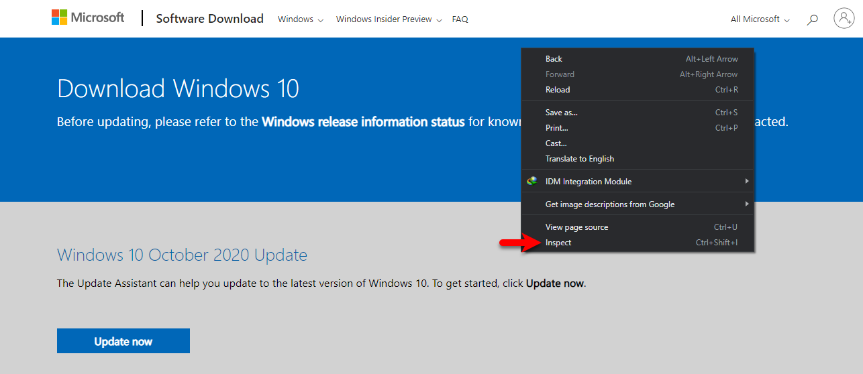This screenshot has width=863, height=374.
Task: Expand the Windows Insider Preview dropdown
Action: point(389,19)
